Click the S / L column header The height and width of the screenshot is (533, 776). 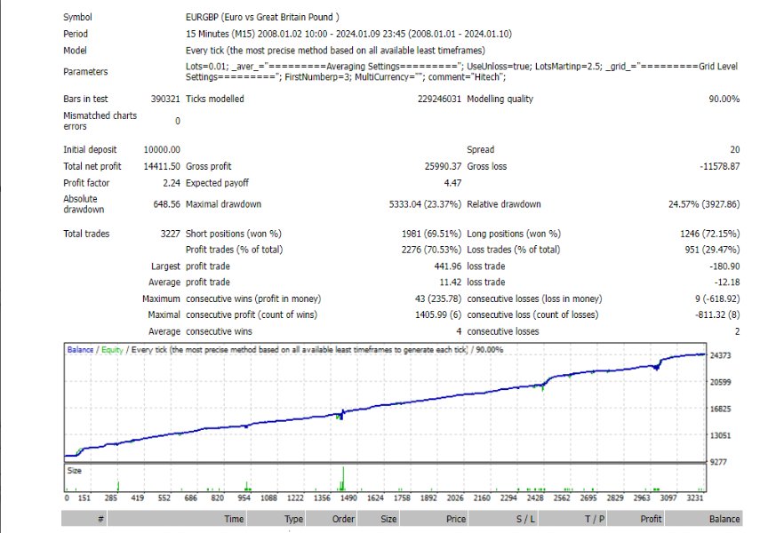tap(525, 519)
